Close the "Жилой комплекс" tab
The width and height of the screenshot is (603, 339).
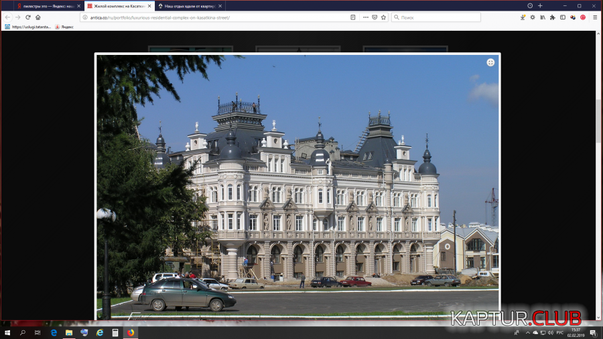click(x=149, y=6)
